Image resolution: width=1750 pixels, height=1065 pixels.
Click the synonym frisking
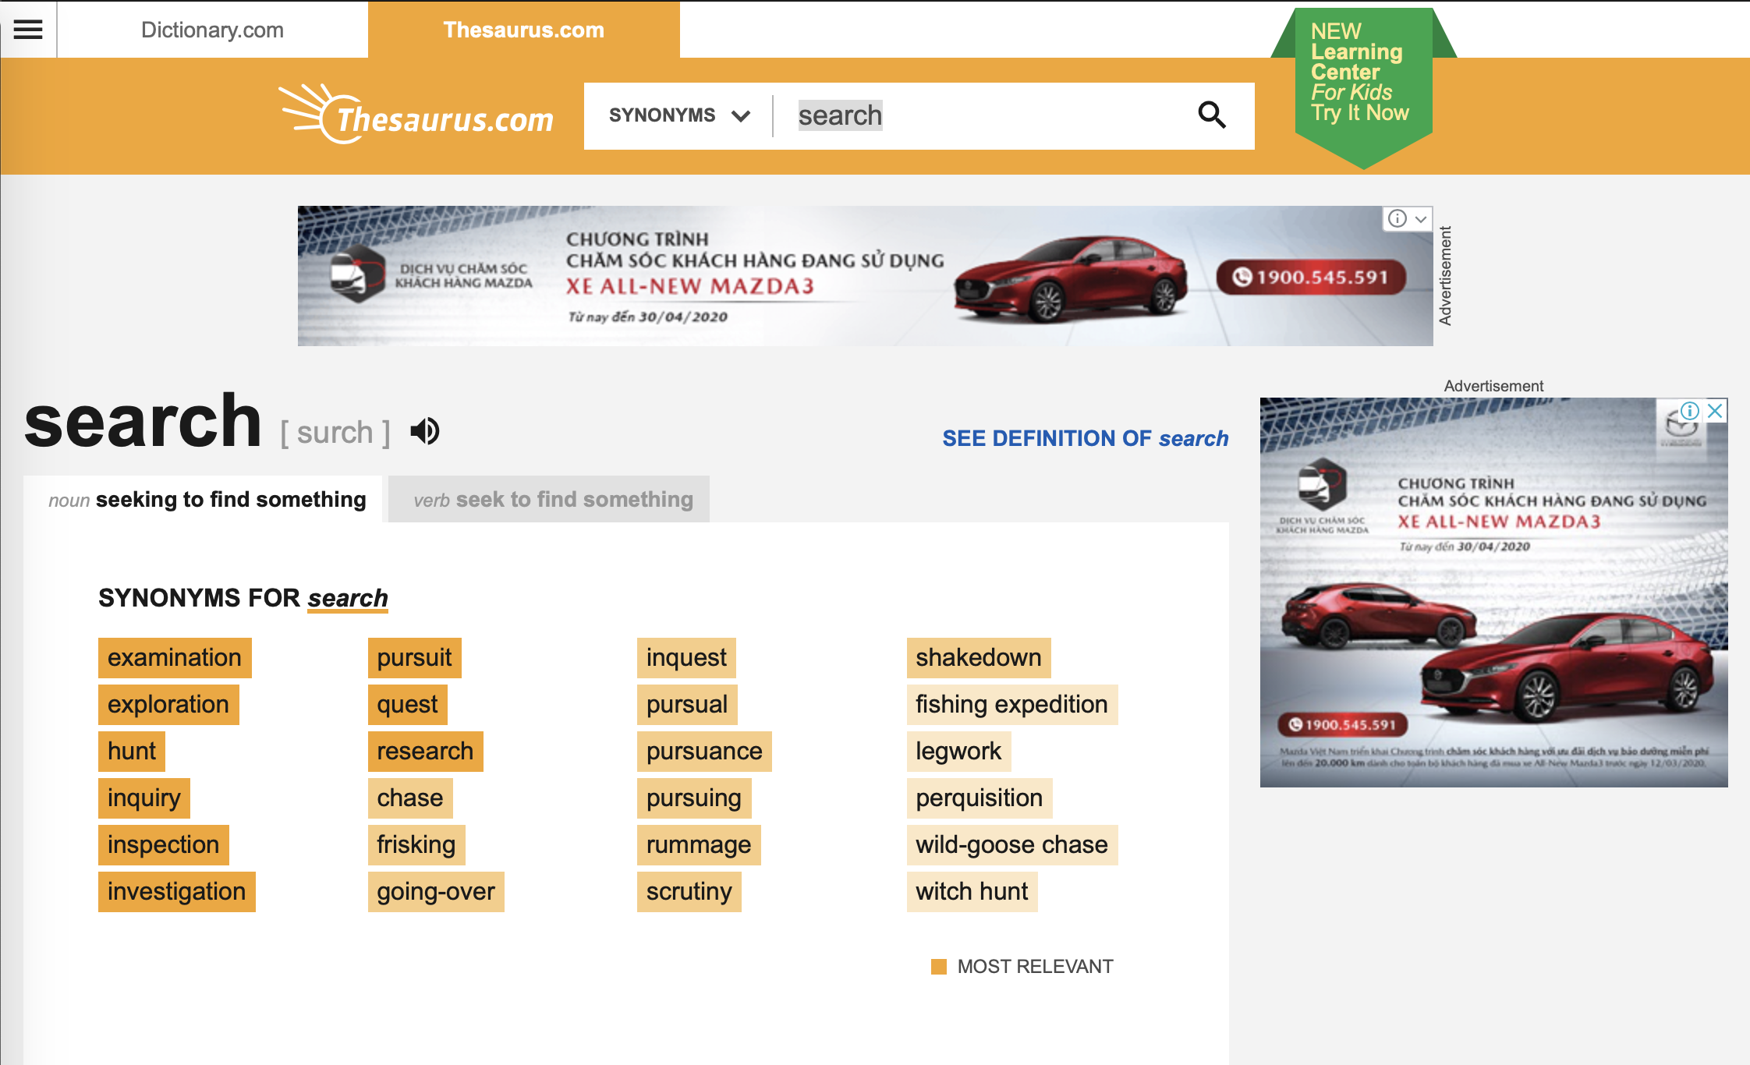[416, 845]
